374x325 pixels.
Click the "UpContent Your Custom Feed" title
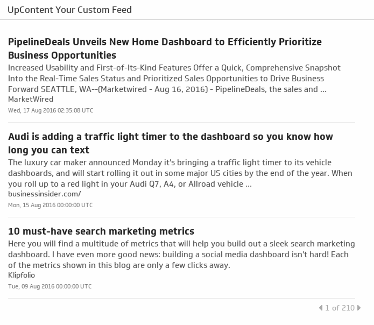coord(70,10)
